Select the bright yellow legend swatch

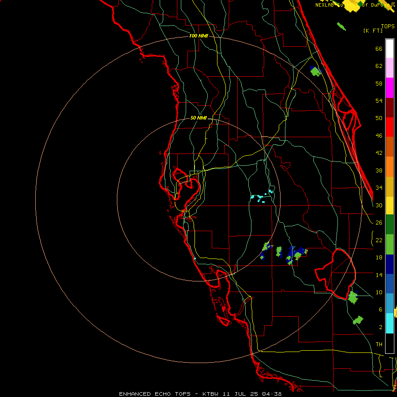click(x=390, y=206)
